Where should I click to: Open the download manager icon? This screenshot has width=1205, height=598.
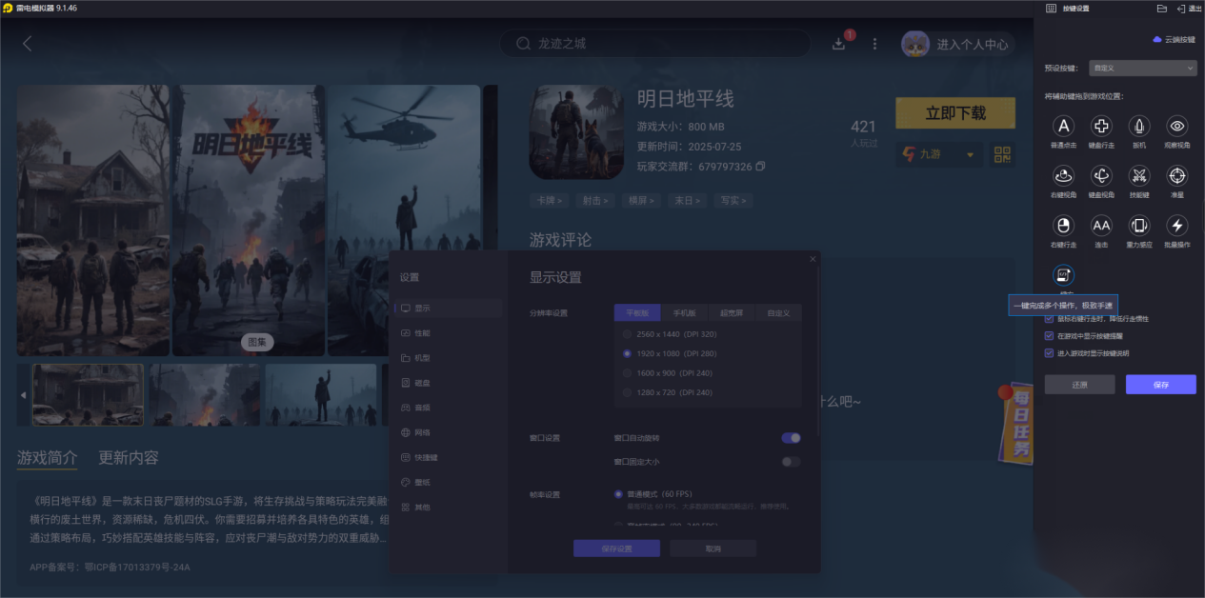point(839,44)
